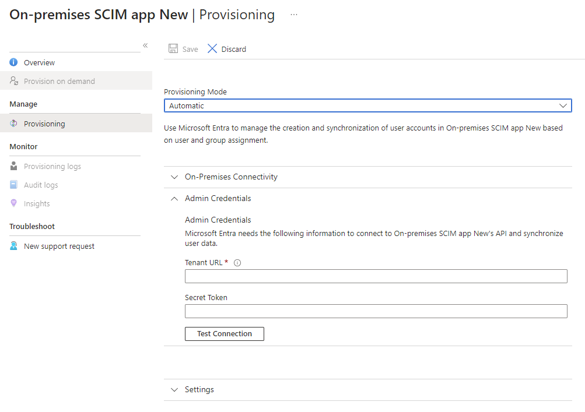Click the page title On-premises SCIM app New
This screenshot has width=585, height=412.
pyautogui.click(x=99, y=15)
